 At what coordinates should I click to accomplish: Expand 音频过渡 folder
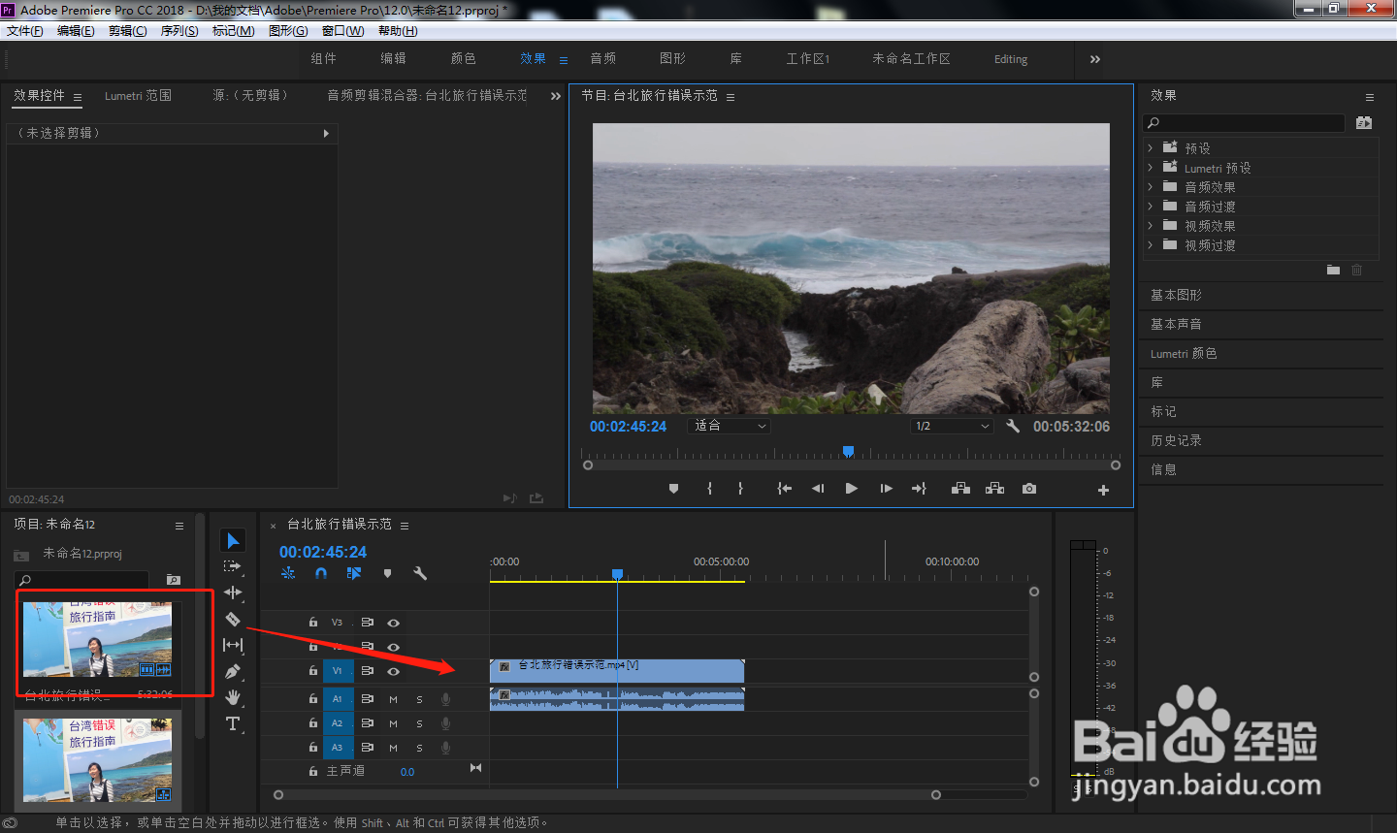[x=1151, y=207]
